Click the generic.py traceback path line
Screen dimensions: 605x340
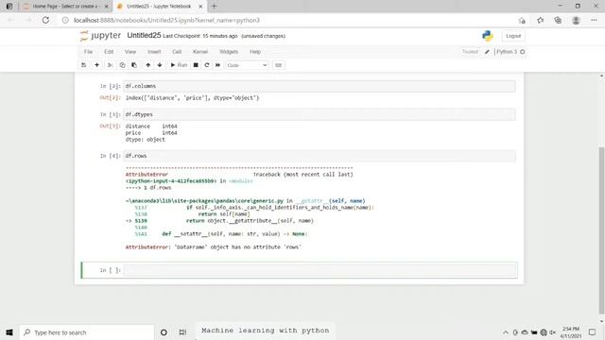click(x=245, y=201)
